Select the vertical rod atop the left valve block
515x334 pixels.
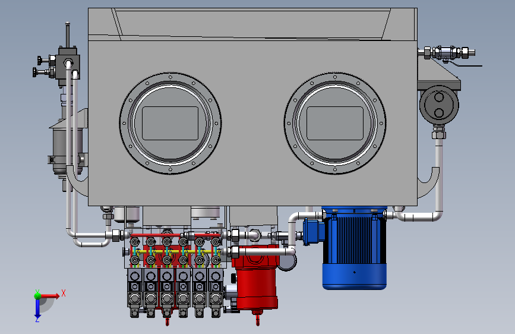click(68, 35)
